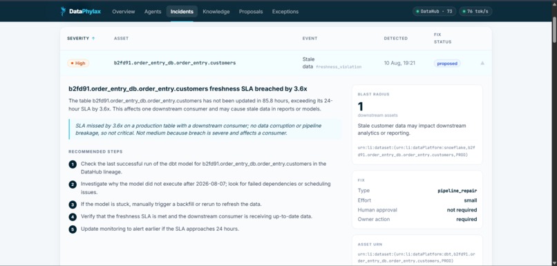Click step 5 number circle
Viewport: 557px width, 266px height.
(x=73, y=229)
